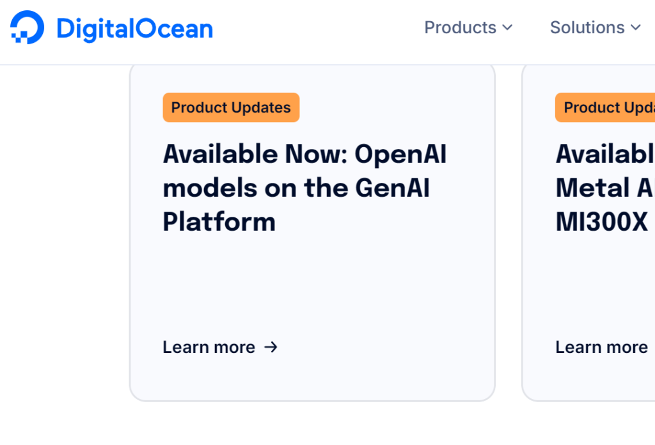Open the OpenAI models GenAI Platform headline

(304, 188)
